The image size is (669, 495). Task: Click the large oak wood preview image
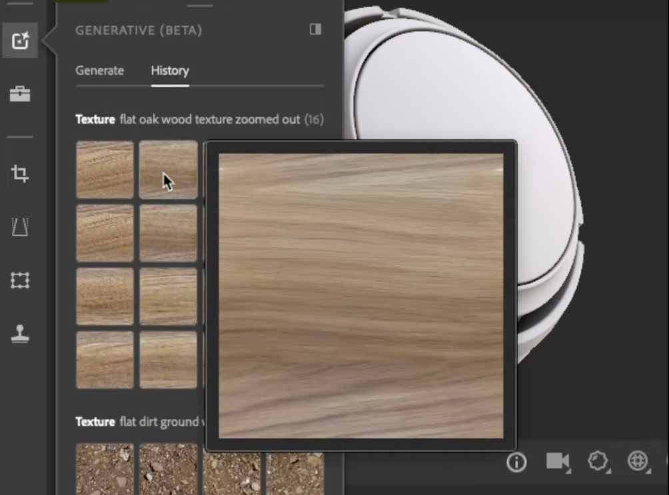(360, 296)
